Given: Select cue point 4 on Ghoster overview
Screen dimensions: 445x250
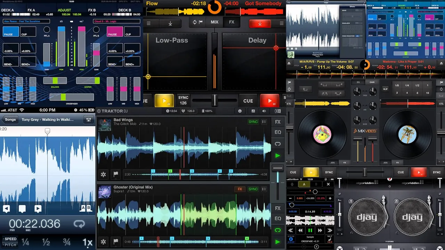Looking at the screenshot, I should [x=247, y=239].
